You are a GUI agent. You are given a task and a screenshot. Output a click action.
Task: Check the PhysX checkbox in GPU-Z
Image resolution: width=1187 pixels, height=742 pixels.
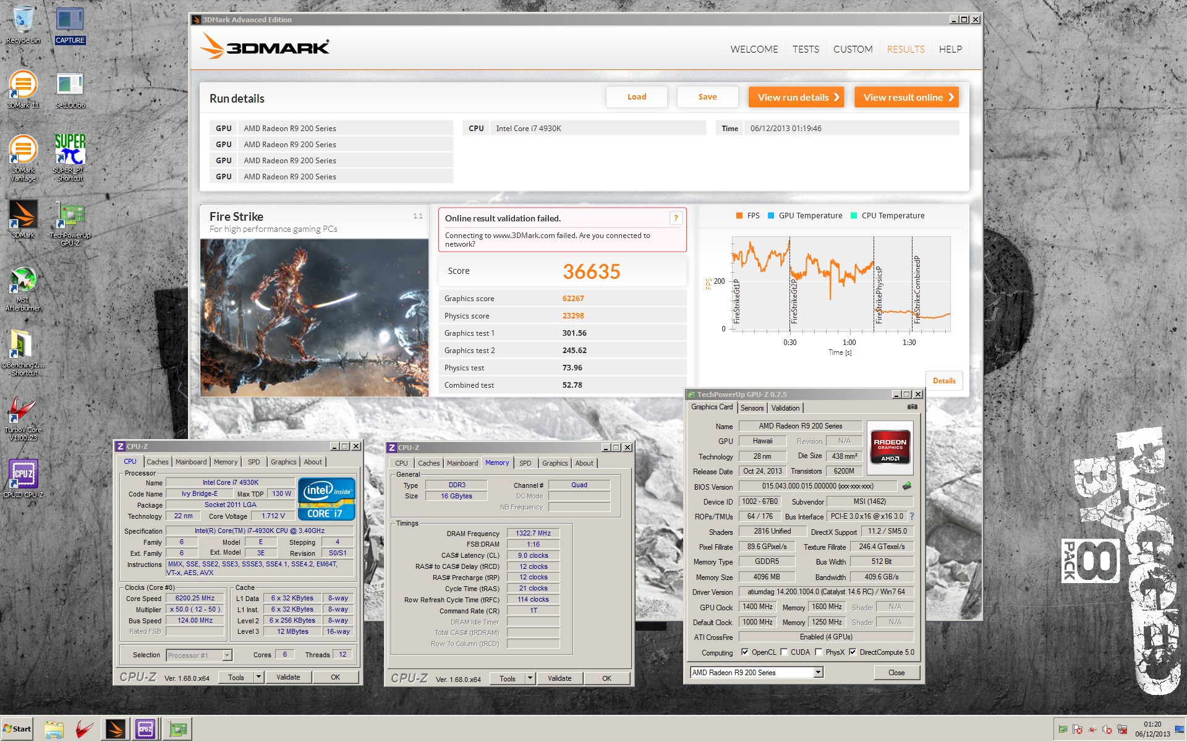point(819,652)
